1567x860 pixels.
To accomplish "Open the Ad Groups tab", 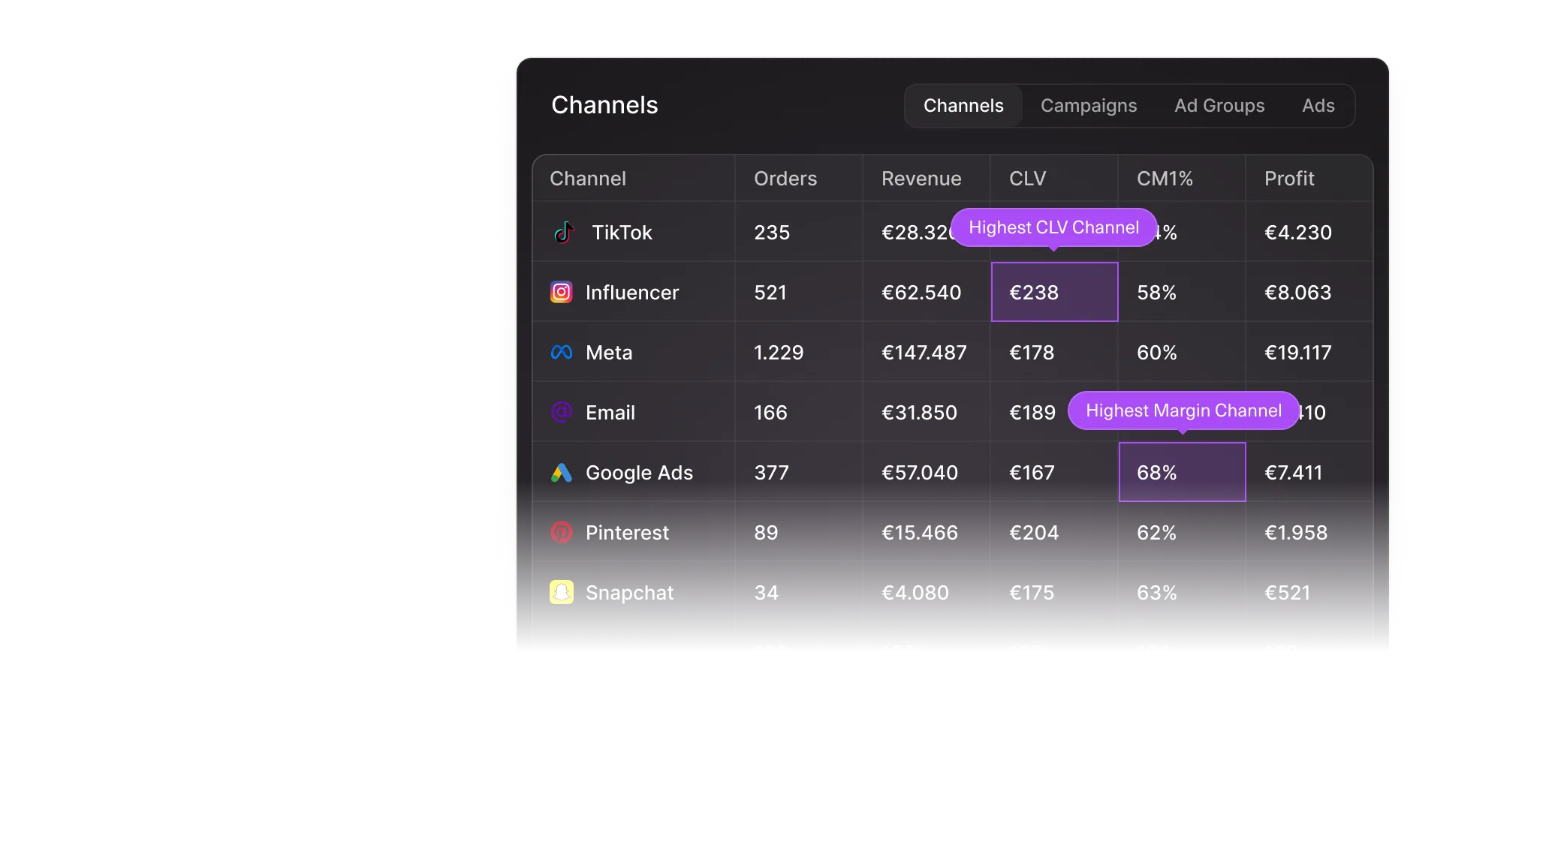I will click(1219, 106).
